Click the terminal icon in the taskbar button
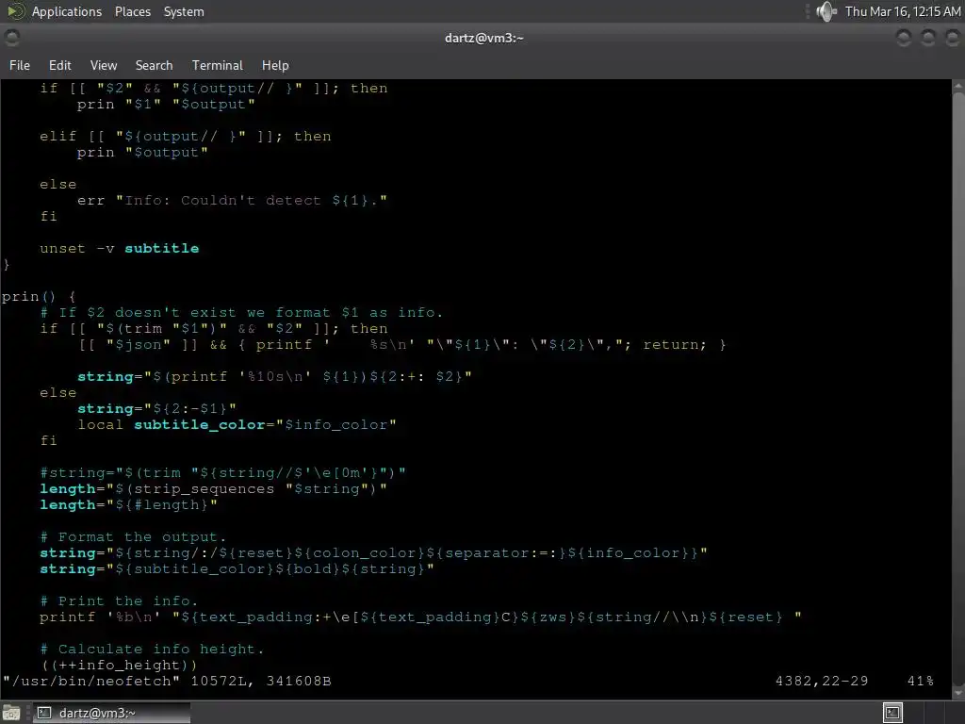The image size is (965, 724). (x=43, y=713)
